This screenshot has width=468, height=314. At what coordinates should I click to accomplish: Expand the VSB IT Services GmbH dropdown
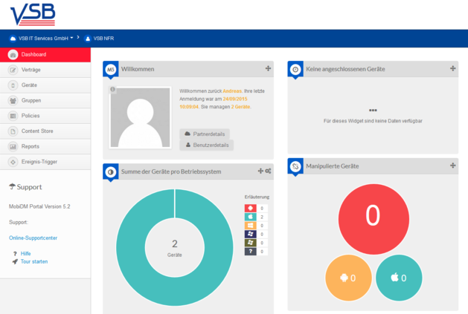pyautogui.click(x=46, y=38)
